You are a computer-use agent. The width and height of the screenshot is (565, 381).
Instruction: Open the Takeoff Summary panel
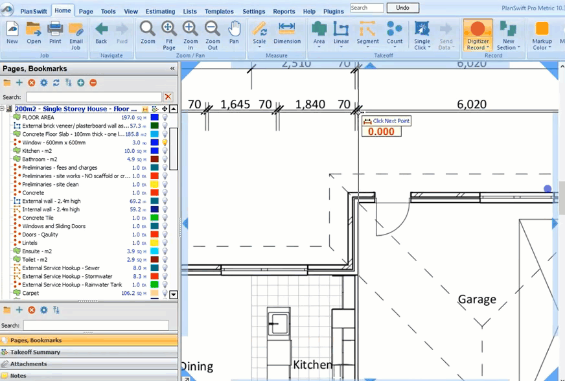point(89,352)
